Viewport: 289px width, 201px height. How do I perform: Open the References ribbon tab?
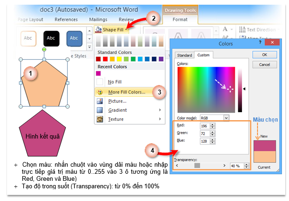66,19
